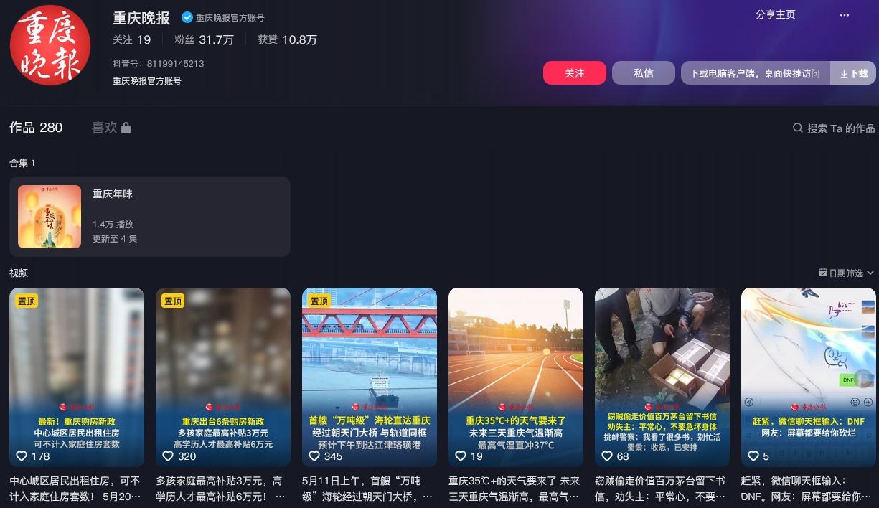Viewport: 879px width, 508px height.
Task: Click the 关注 19 following count
Action: tap(132, 40)
